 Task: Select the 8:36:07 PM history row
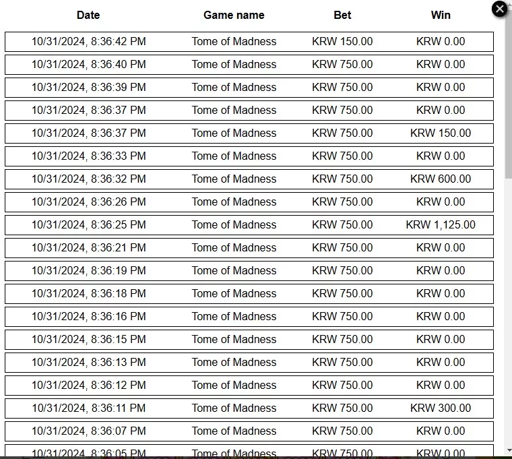[x=249, y=431]
